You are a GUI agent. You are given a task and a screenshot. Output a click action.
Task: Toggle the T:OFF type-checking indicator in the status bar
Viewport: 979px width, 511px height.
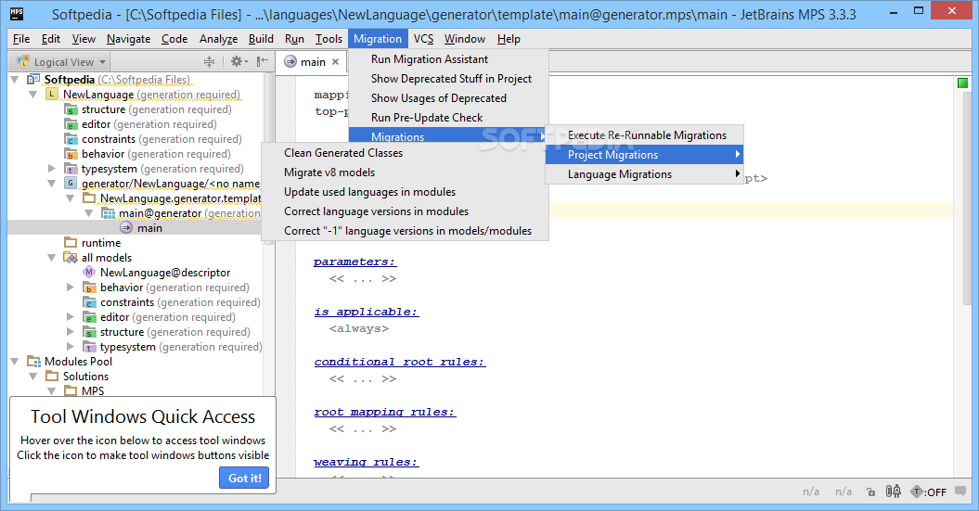pos(929,492)
